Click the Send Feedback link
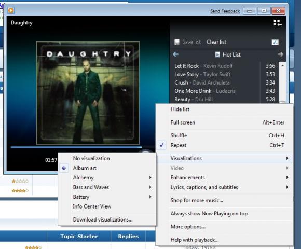This screenshot has height=249, width=301. 225,11
